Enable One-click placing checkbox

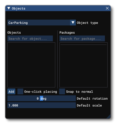point(20,91)
